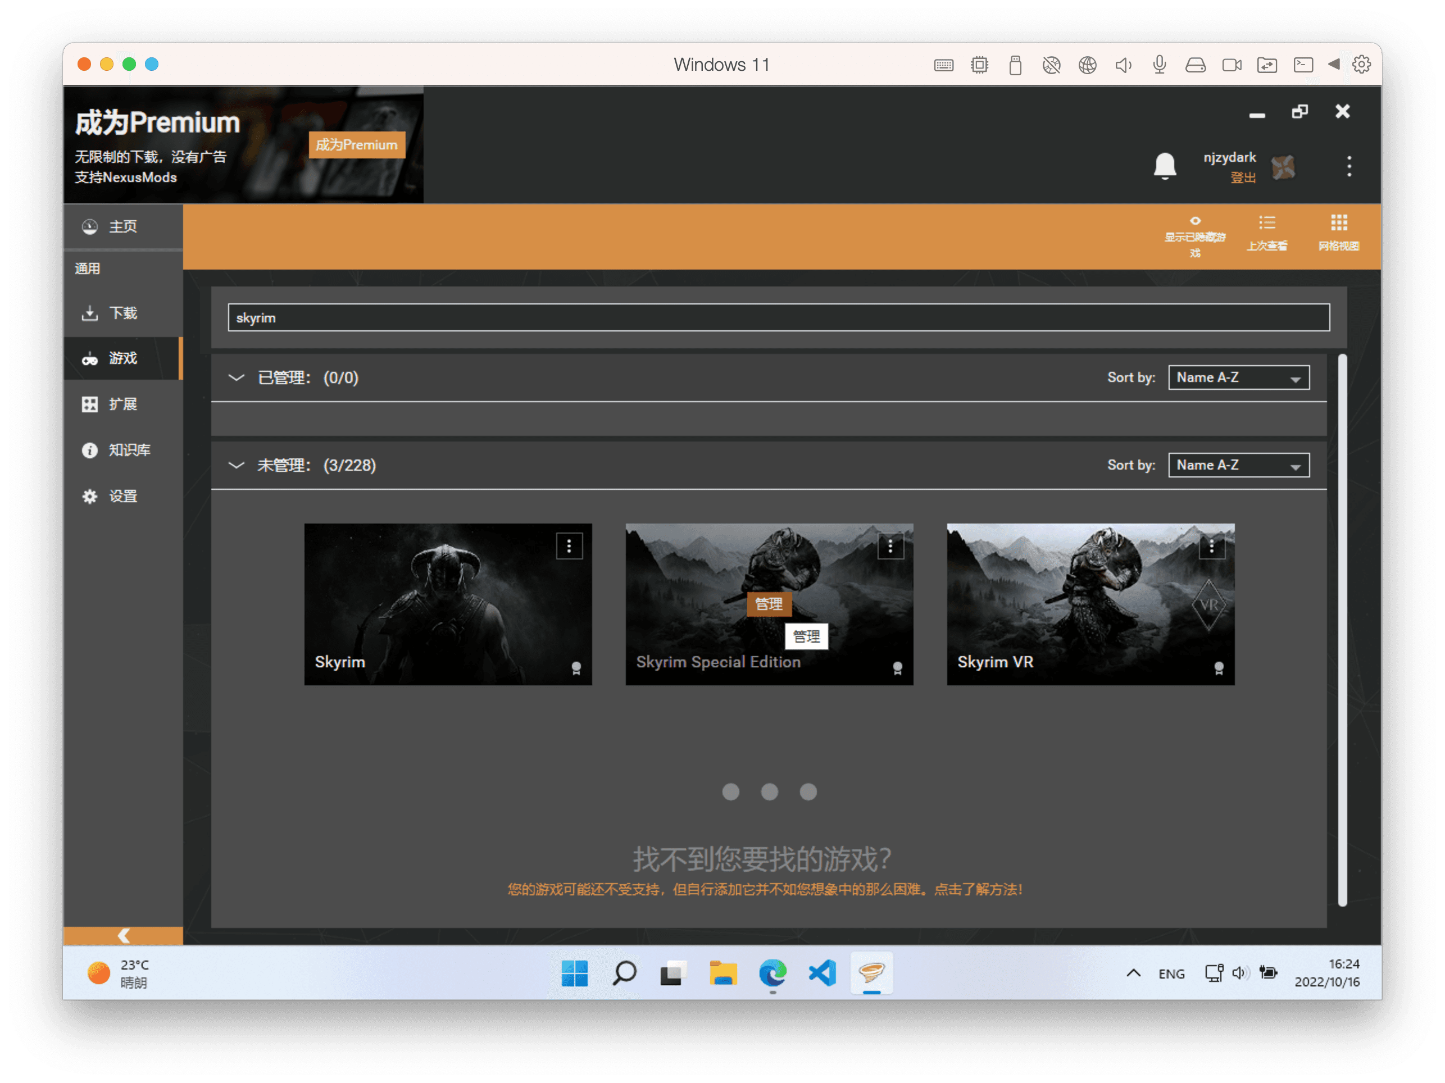Click the badge icon on Skyrim Special Edition
1445x1083 pixels.
tap(898, 668)
